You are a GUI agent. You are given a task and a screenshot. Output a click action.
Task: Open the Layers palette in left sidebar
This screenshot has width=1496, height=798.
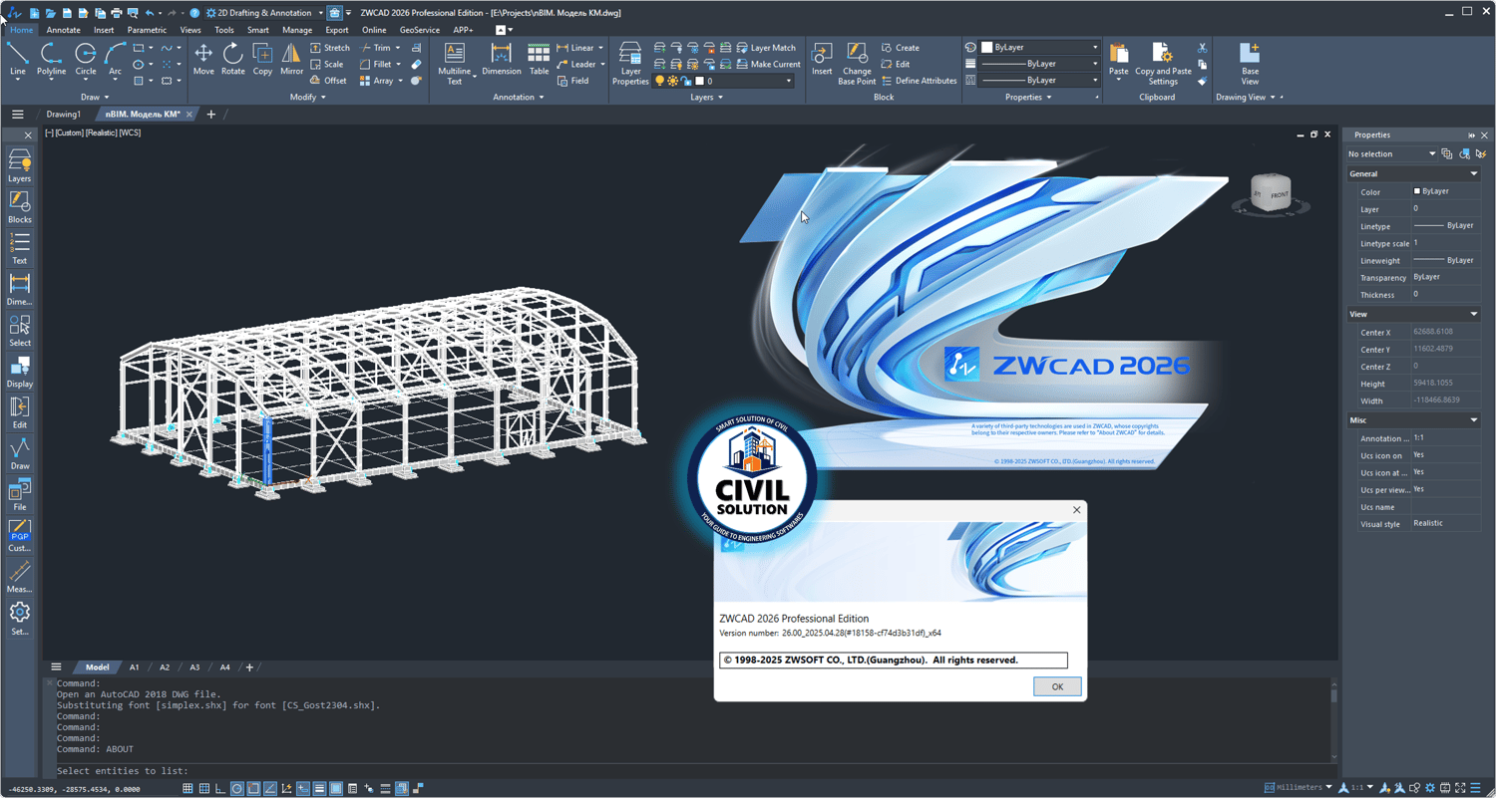click(20, 165)
